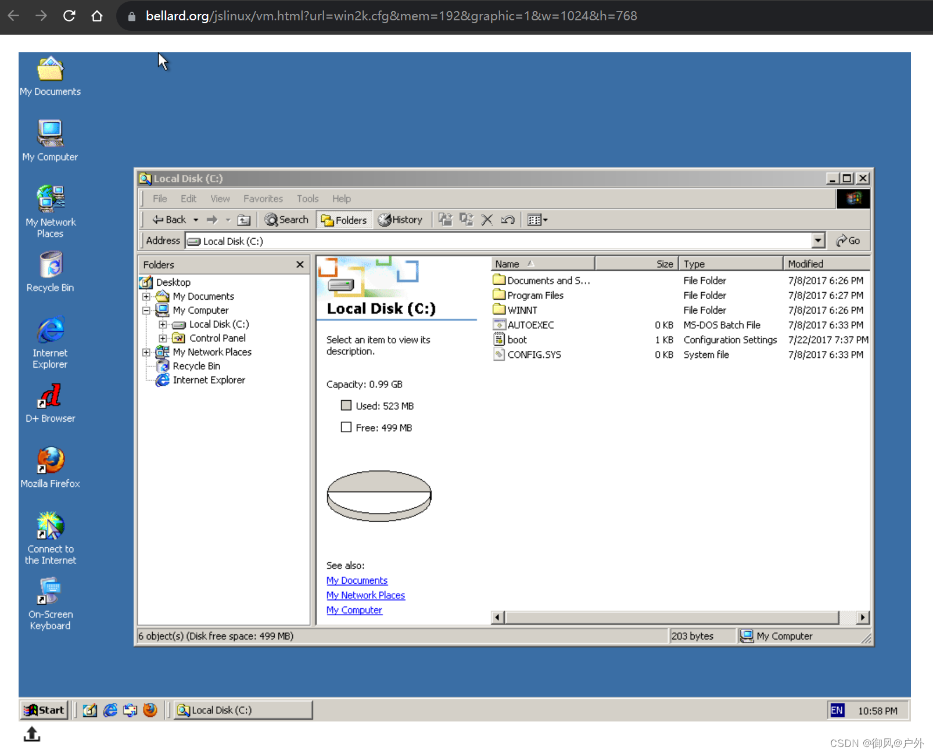The height and width of the screenshot is (754, 933).
Task: Open the File menu
Action: (x=159, y=198)
